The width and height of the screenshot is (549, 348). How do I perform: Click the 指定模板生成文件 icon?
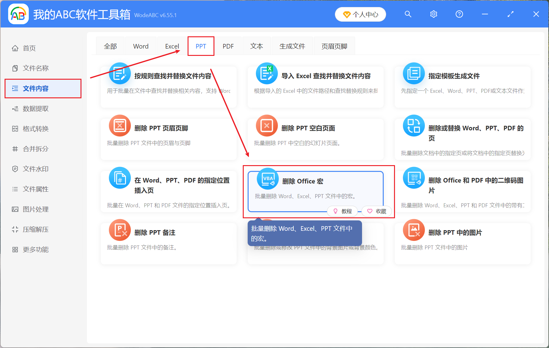pyautogui.click(x=414, y=74)
